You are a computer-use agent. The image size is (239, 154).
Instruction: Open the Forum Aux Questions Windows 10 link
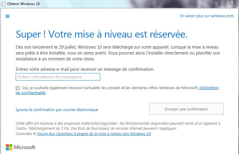94,134
